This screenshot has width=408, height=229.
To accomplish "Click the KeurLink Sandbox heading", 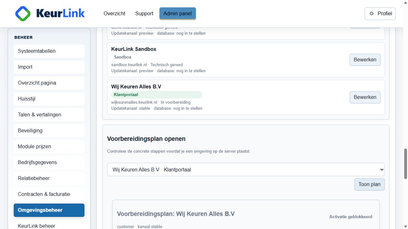I will click(x=134, y=49).
